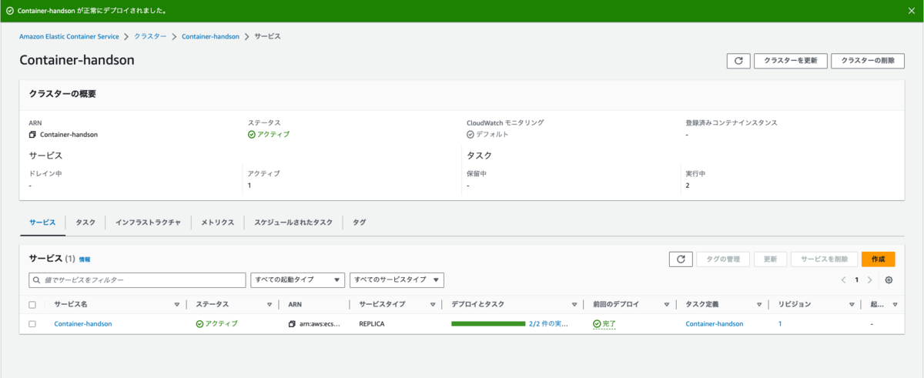The image size is (924, 378).
Task: Click デフォルト CloudWatch monitoring value
Action: [492, 134]
